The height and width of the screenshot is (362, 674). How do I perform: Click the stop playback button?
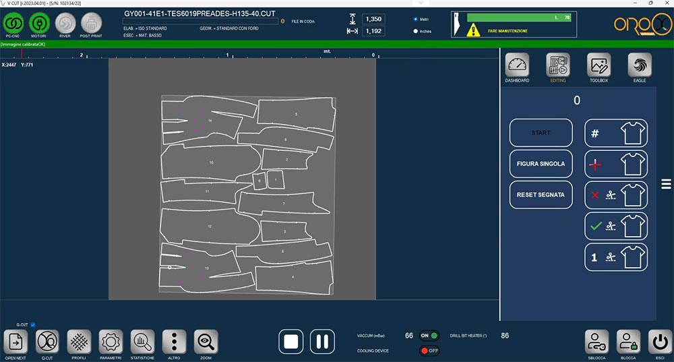[291, 342]
